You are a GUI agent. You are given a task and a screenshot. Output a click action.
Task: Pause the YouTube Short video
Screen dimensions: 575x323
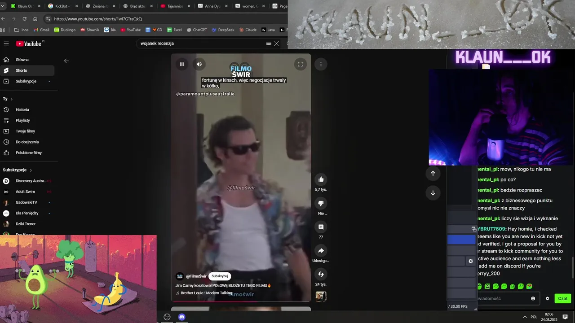coord(182,64)
